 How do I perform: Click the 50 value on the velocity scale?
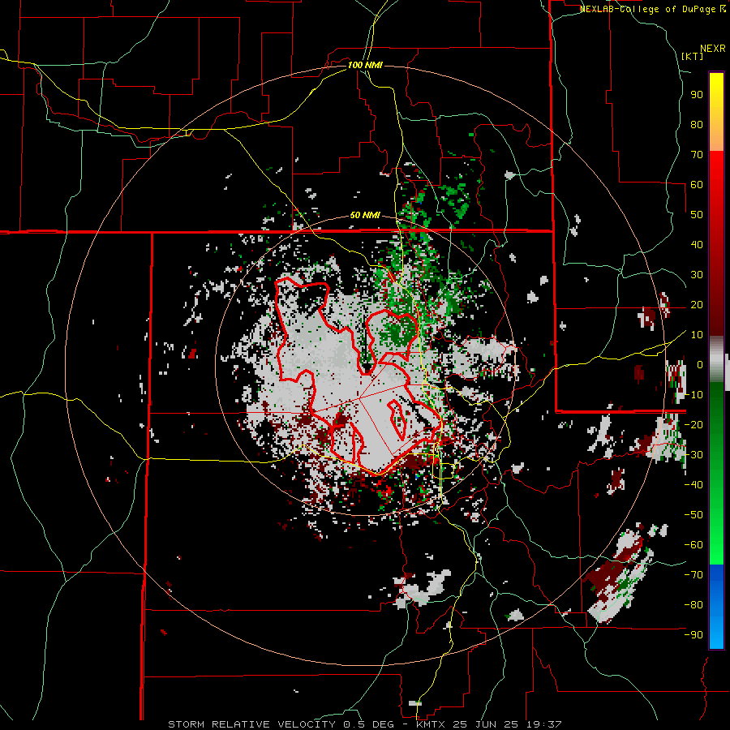coord(697,215)
